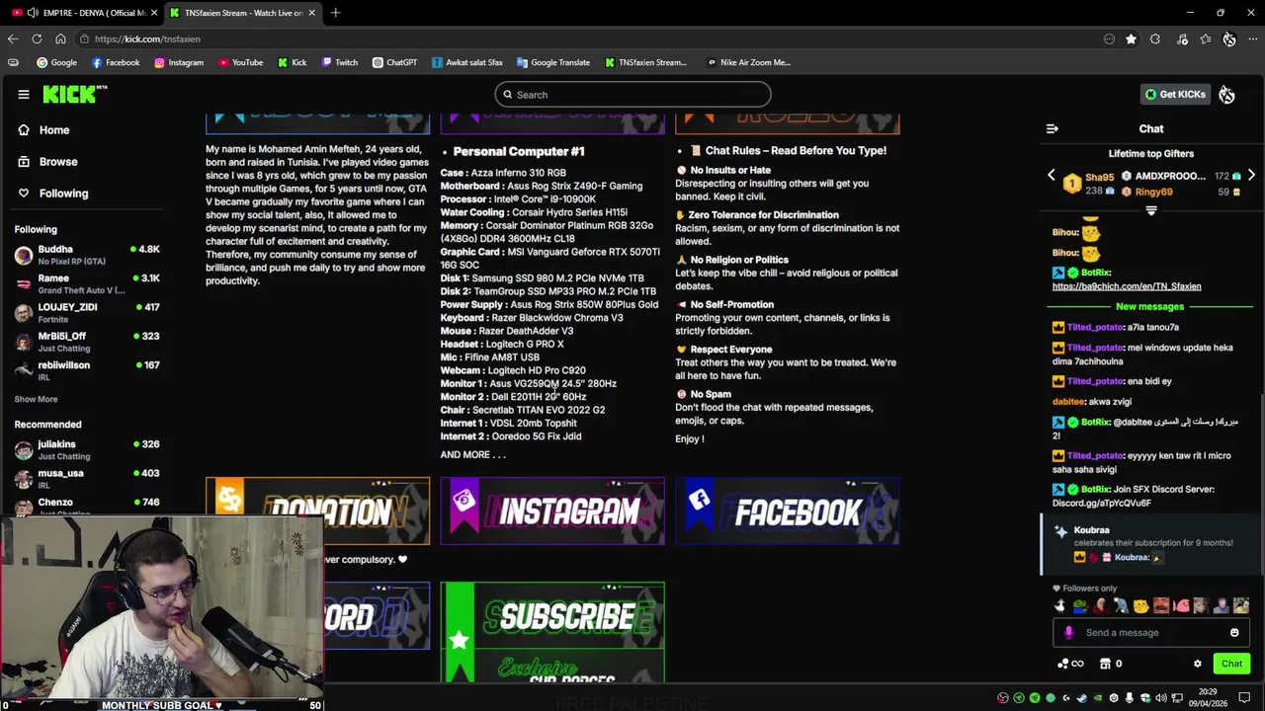Open the emoji picker in message box
Viewport: 1265px width, 711px height.
pyautogui.click(x=1234, y=633)
